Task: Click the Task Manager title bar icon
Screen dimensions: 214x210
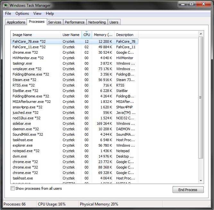Action: click(6, 5)
